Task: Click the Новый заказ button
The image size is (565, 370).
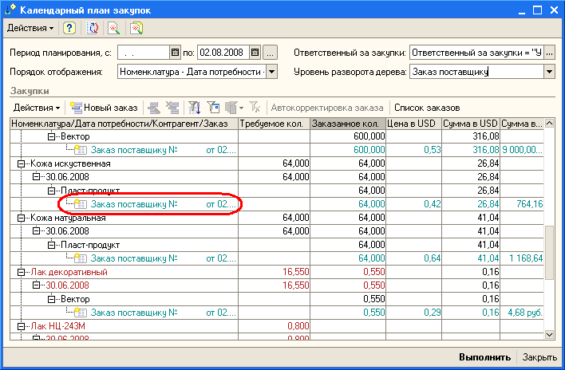Action: [x=104, y=108]
